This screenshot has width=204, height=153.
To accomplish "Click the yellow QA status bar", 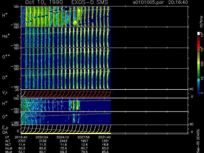I will [66, 133].
